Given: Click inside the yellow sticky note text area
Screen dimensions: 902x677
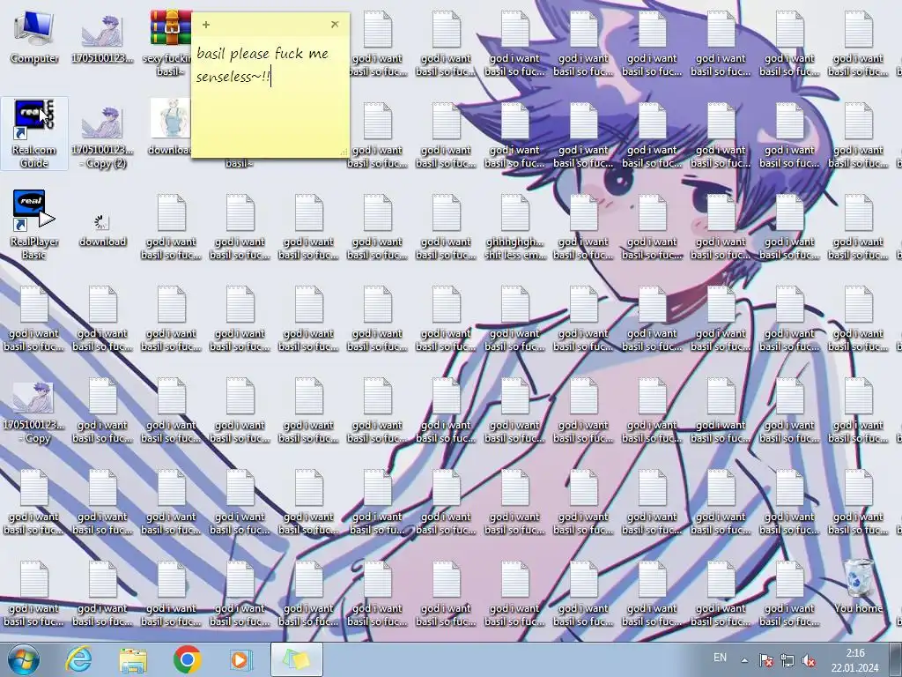Looking at the screenshot, I should [x=270, y=95].
